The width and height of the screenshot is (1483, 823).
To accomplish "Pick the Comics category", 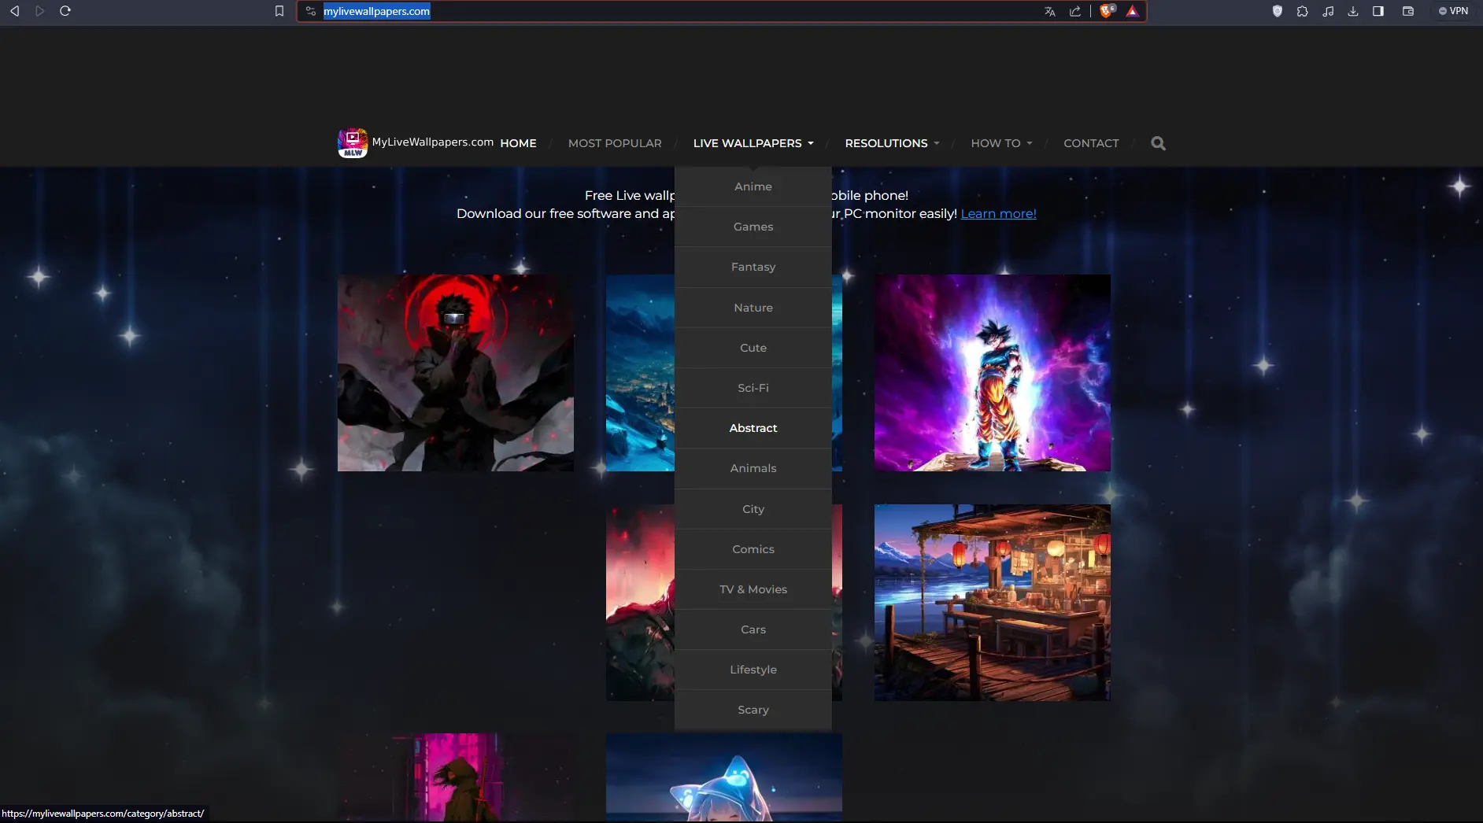I will tap(753, 549).
